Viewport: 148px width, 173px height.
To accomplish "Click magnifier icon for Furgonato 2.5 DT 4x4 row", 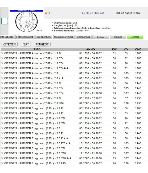I will click(2, 143).
